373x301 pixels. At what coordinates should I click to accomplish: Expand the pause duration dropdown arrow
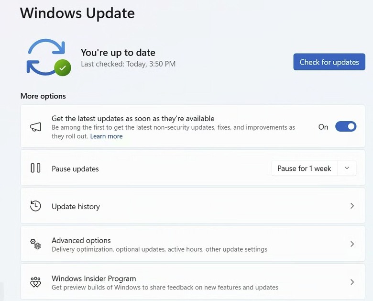347,168
